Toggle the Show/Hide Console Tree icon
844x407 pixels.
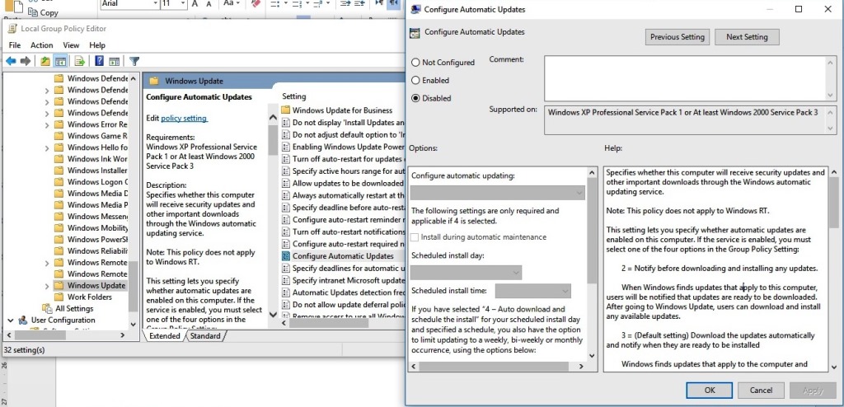tap(60, 61)
